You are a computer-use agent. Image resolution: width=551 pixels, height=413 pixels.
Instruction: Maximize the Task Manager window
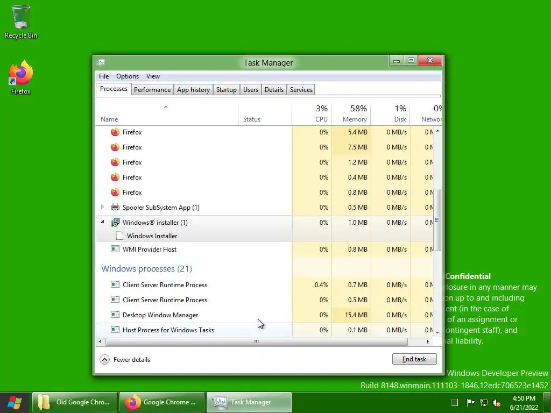(x=411, y=61)
